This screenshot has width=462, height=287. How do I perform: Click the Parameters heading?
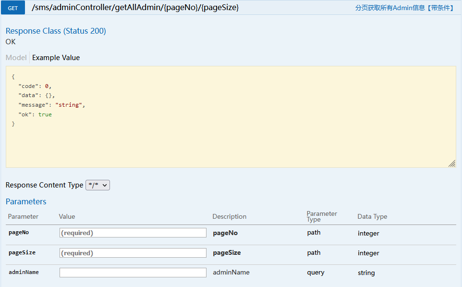[x=26, y=201]
